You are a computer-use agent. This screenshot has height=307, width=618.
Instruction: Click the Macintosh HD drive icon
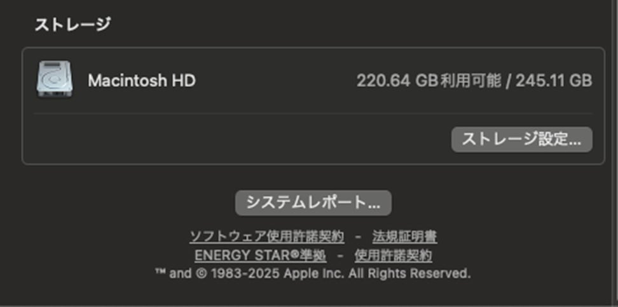coord(54,80)
